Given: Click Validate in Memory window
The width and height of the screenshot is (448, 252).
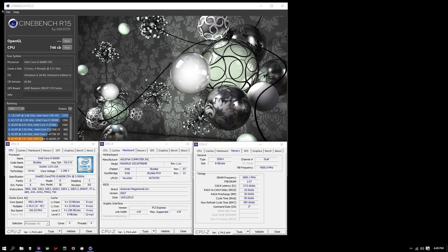Looking at the screenshot, I should click(259, 232).
